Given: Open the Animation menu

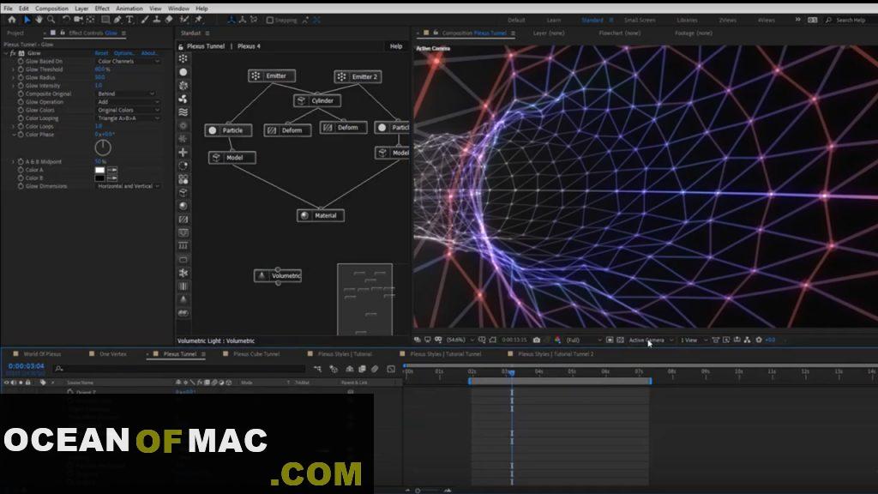Looking at the screenshot, I should (x=129, y=8).
